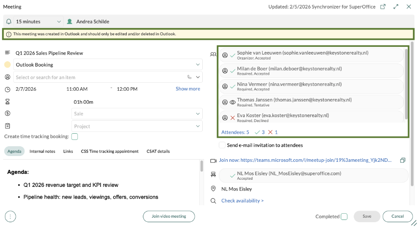Click the copy Teams meeting link icon
The width and height of the screenshot is (418, 228).
tap(403, 160)
